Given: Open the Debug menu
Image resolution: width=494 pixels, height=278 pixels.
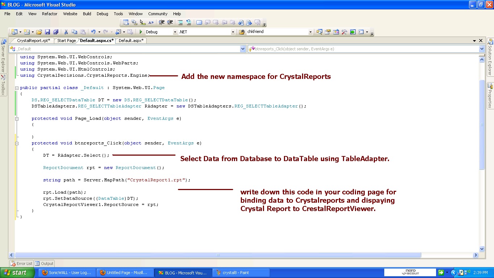Looking at the screenshot, I should 102,14.
